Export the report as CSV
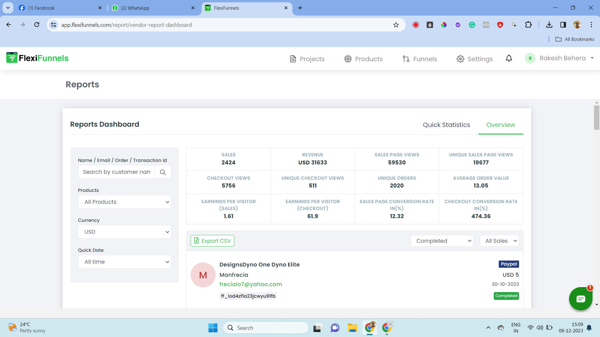 click(x=212, y=241)
